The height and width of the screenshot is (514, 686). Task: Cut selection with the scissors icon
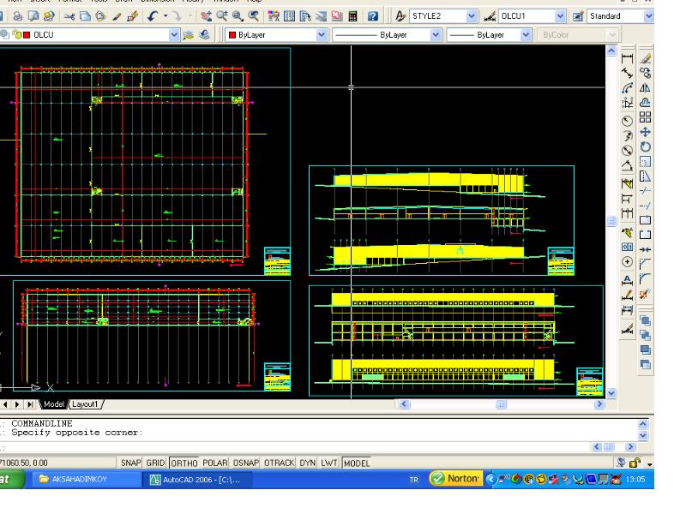69,16
